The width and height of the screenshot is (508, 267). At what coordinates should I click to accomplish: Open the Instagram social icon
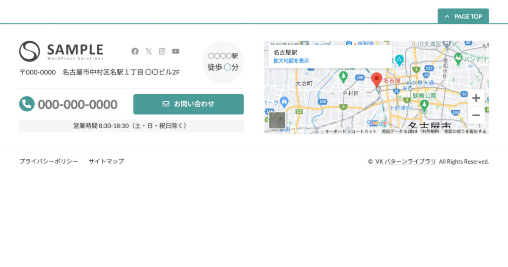pos(162,51)
